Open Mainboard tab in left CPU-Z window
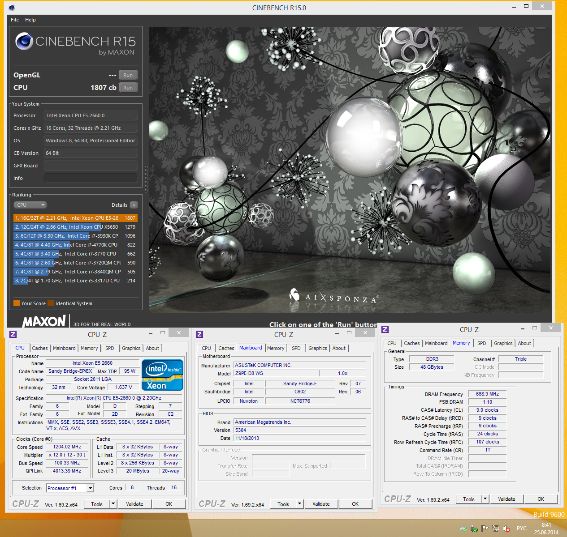 (x=64, y=348)
